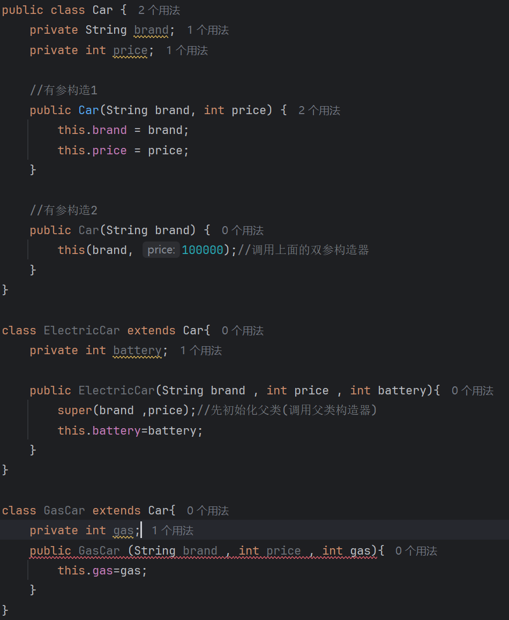Click the constructor name in "public ElectricCar(String brand"
Screen dimensions: 509x620
(116, 391)
